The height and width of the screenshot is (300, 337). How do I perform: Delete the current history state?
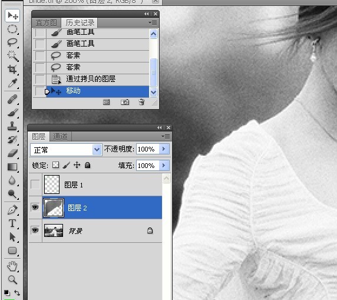tap(141, 102)
